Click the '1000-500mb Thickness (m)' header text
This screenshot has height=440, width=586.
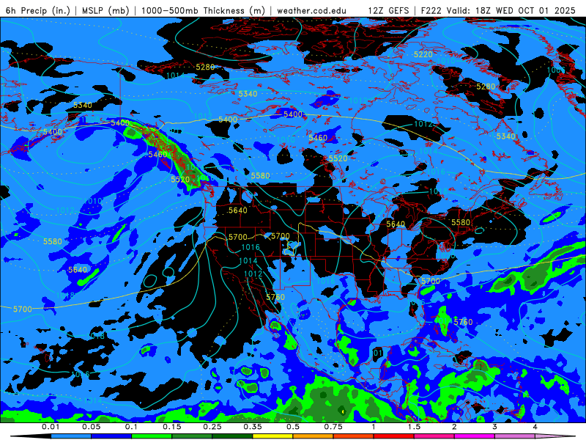(203, 10)
